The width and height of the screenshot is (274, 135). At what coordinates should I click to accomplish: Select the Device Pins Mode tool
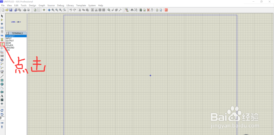(x=2, y=48)
